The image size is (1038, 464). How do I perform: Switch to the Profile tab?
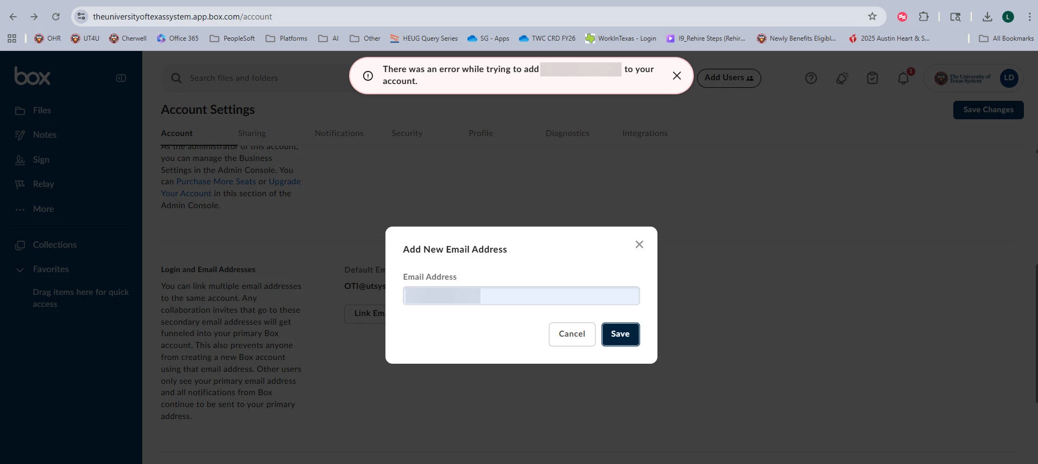point(480,133)
